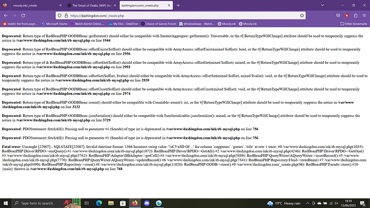The height and width of the screenshot is (208, 370).
Task: Switch to The Onryō of Osaka tab
Action: [x=92, y=5]
